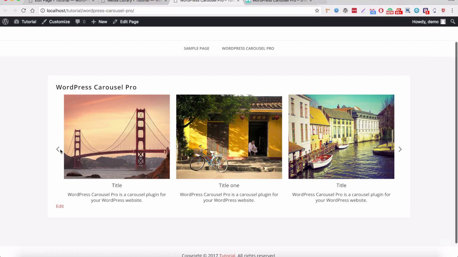Click the red Edit link below carousel
458x257 pixels.
click(x=60, y=206)
